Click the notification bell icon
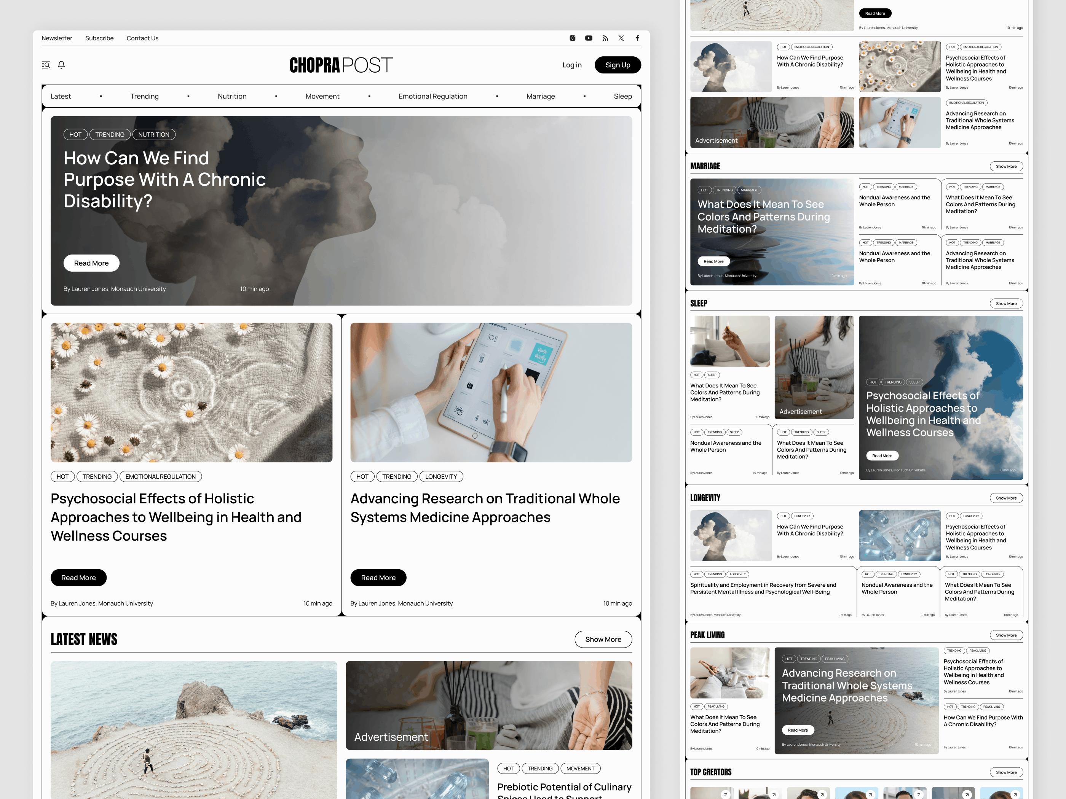 [x=61, y=65]
